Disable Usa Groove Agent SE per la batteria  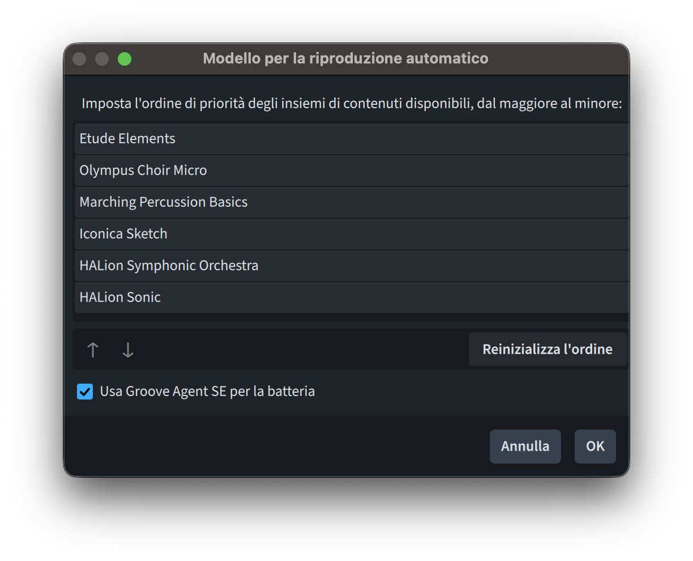[85, 392]
